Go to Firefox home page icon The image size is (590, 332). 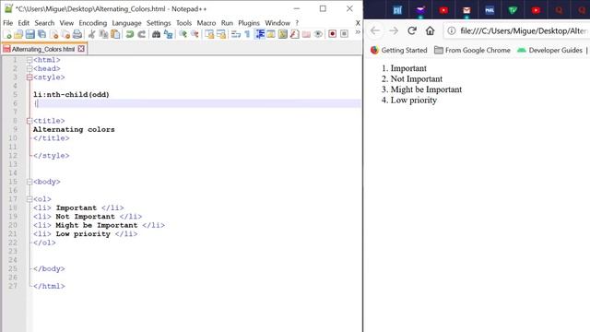pyautogui.click(x=431, y=30)
